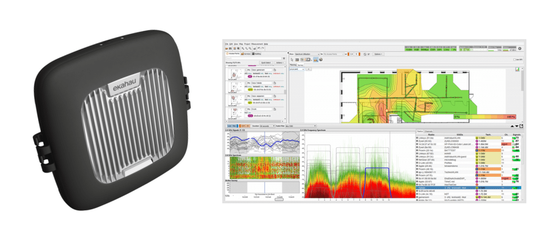
Task: Click the open project toolbar icon
Action: point(226,49)
